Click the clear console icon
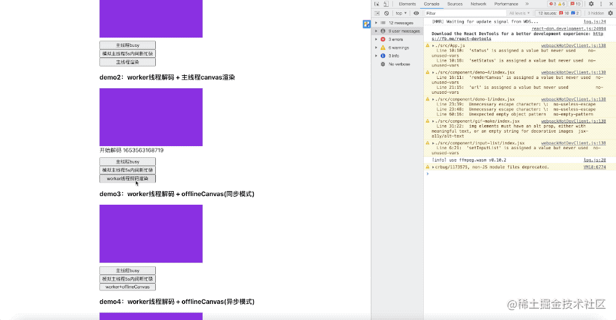Screen dimensions: 616x320 387,14
